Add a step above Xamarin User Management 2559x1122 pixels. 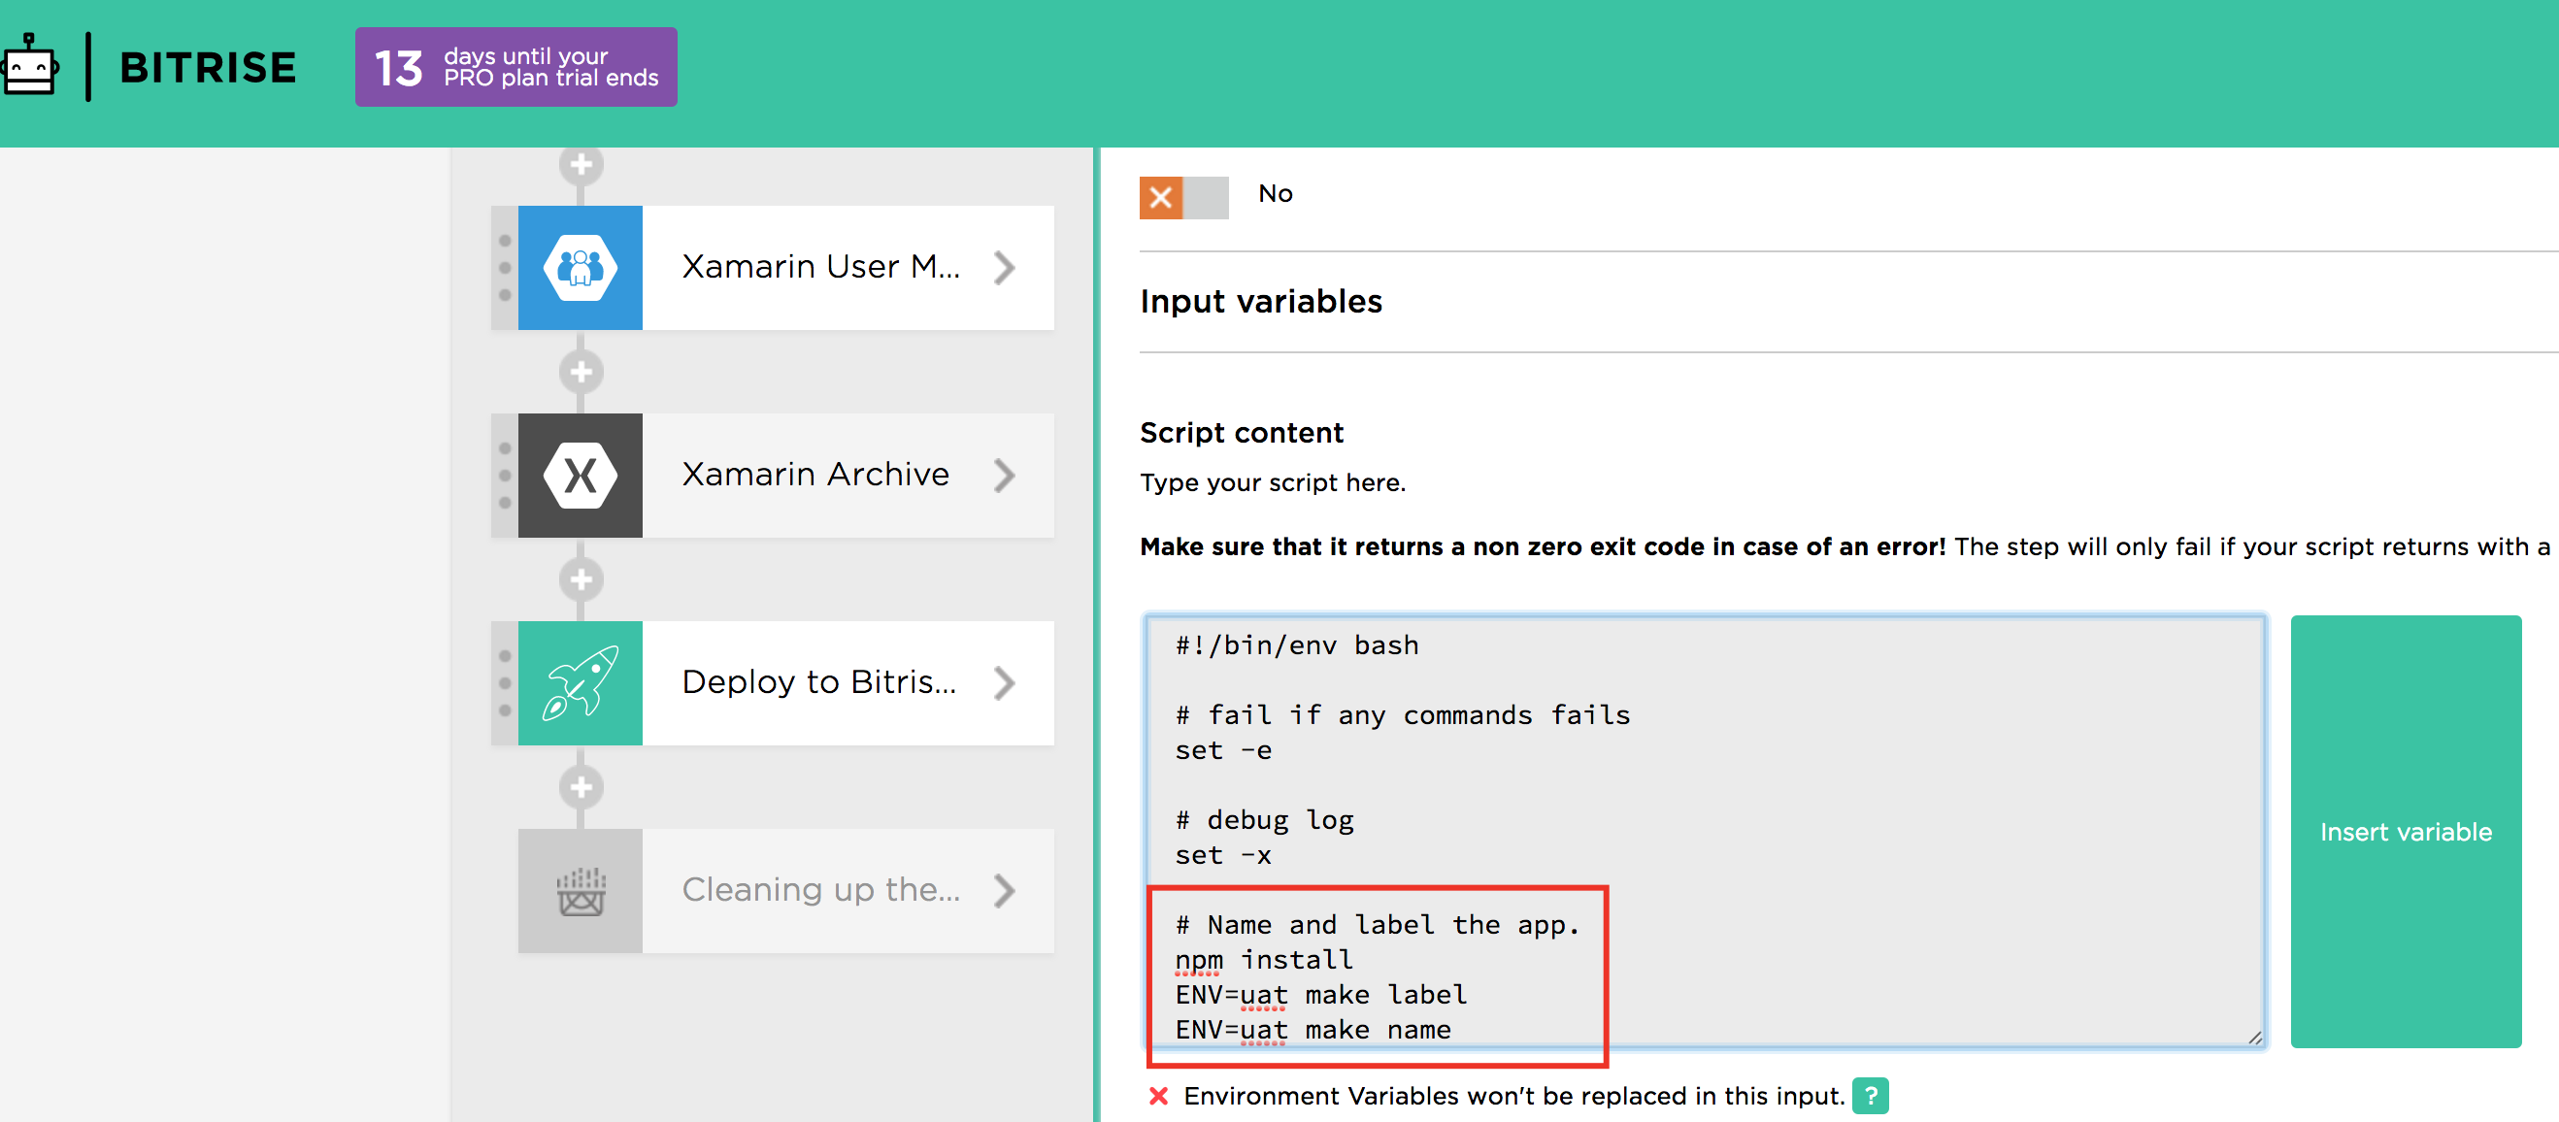[x=582, y=165]
